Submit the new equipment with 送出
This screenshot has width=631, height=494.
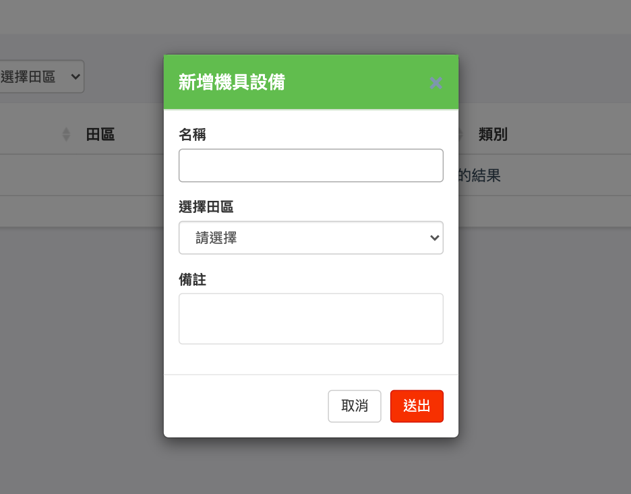tap(417, 406)
